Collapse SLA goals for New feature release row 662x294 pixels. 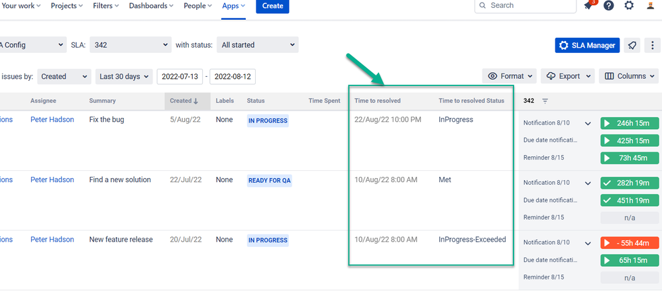[x=587, y=244]
